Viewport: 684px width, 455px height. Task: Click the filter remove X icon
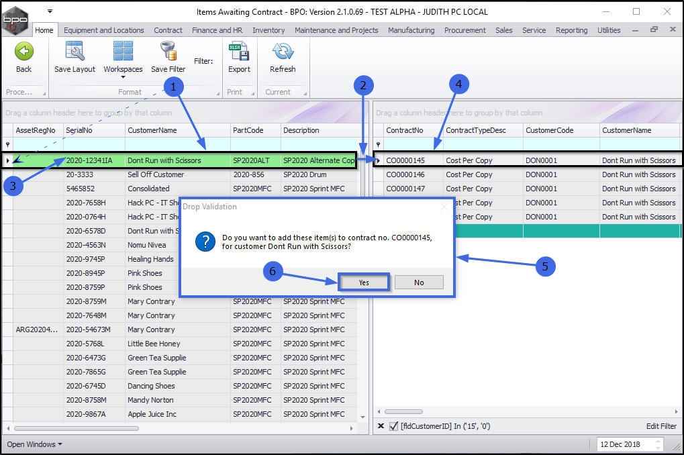(x=381, y=425)
